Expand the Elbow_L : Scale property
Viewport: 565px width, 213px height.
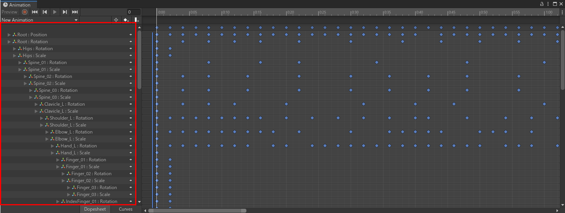coord(47,139)
